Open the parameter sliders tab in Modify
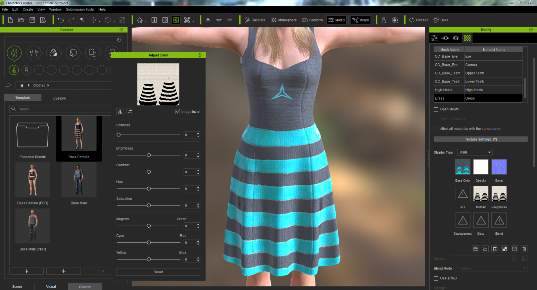 435,38
